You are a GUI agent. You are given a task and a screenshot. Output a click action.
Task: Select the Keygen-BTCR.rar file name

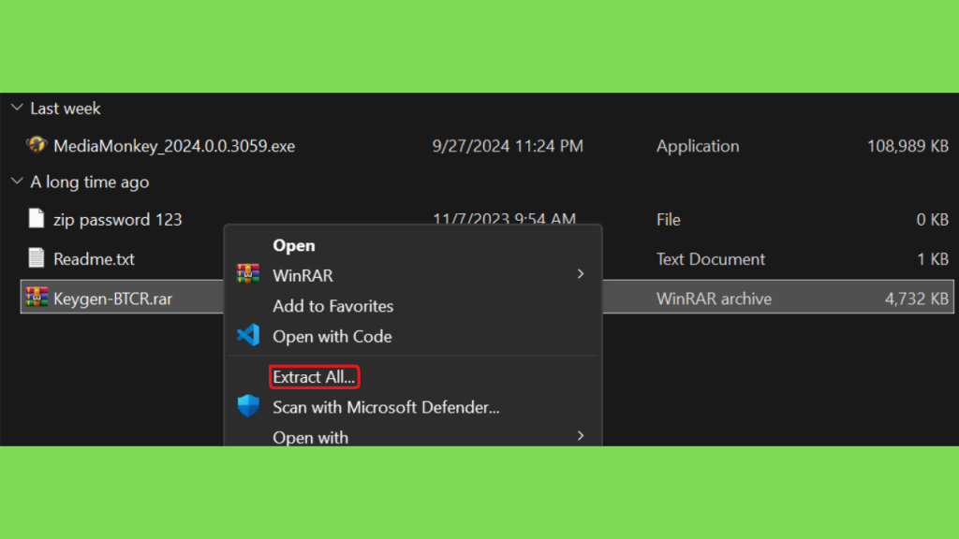coord(112,299)
